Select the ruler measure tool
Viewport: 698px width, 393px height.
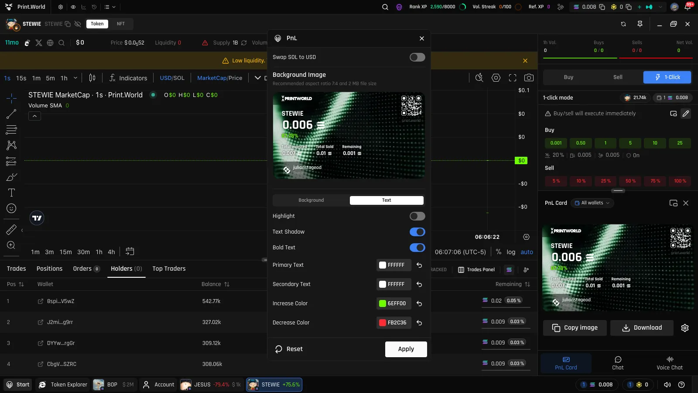11,229
